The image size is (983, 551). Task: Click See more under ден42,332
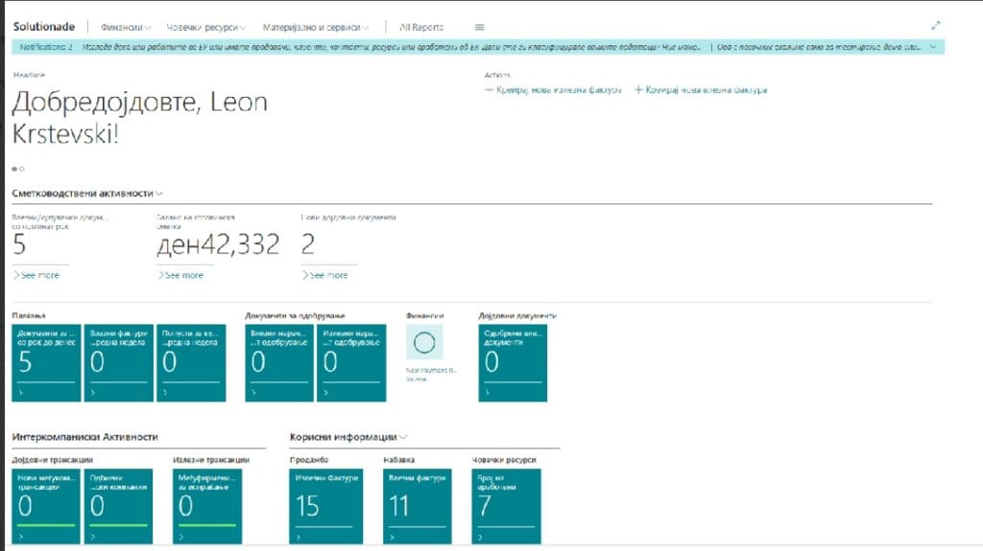click(180, 276)
